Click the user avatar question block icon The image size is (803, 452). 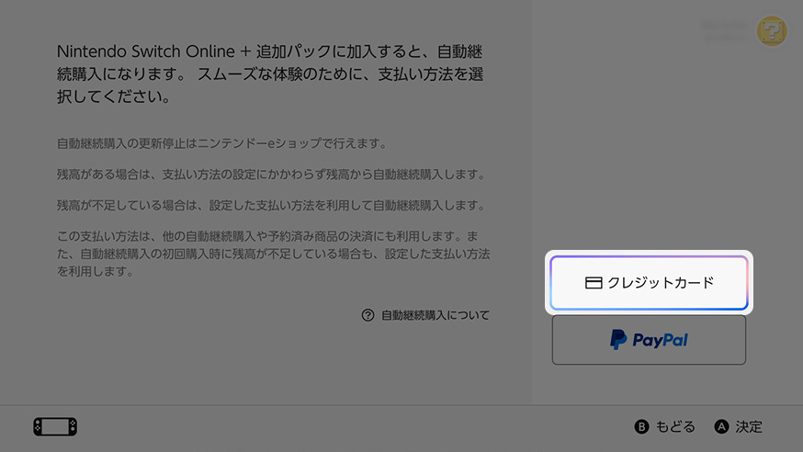click(x=772, y=31)
